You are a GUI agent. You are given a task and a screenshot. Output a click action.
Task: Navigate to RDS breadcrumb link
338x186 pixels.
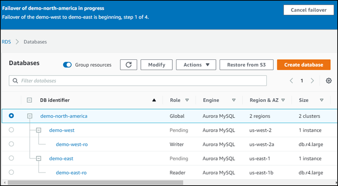pyautogui.click(x=6, y=42)
